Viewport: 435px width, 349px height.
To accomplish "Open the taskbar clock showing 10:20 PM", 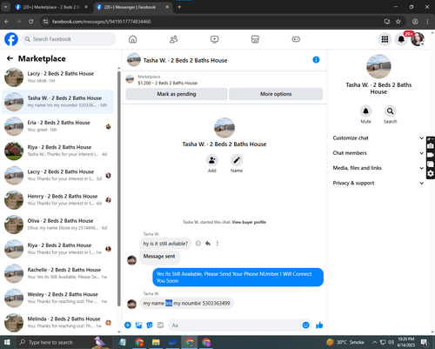I will click(x=406, y=342).
